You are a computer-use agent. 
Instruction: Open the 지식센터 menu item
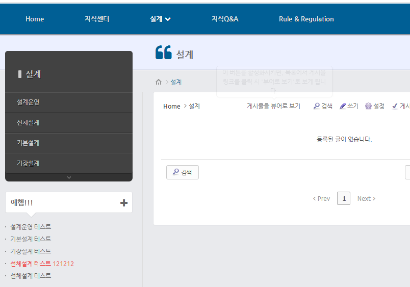tap(97, 19)
